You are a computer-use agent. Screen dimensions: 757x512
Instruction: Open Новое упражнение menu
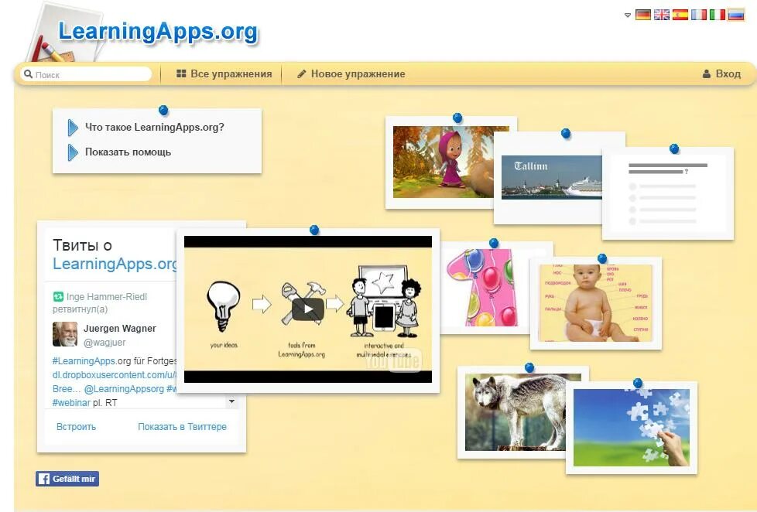pyautogui.click(x=351, y=73)
